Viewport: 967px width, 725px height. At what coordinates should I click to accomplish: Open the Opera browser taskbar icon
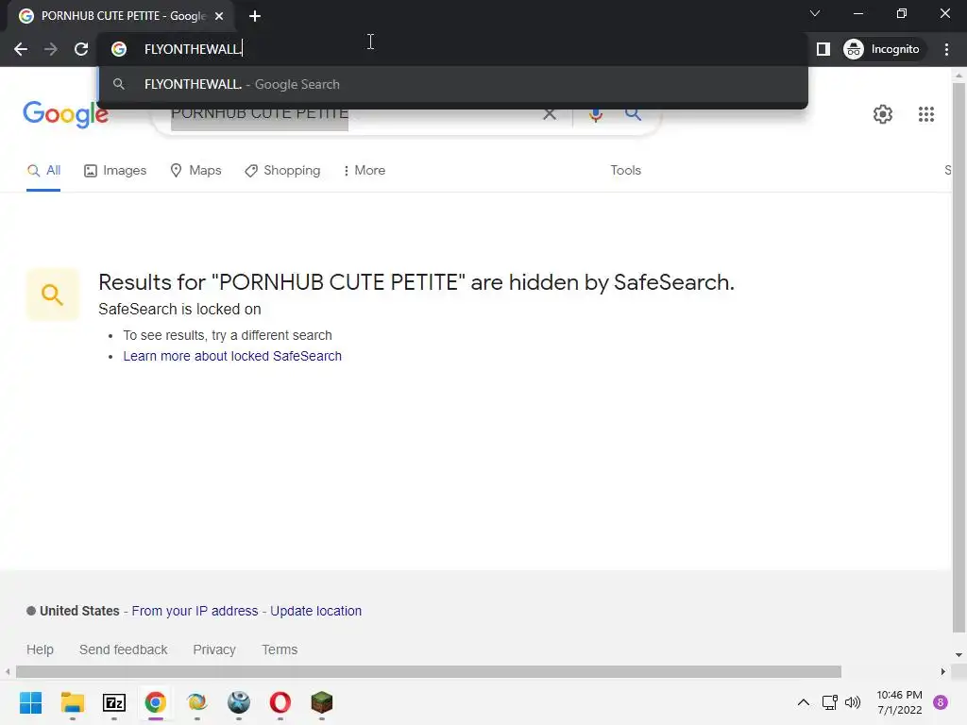point(280,702)
